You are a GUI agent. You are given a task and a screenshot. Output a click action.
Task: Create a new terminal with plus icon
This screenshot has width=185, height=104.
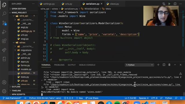click(x=158, y=65)
